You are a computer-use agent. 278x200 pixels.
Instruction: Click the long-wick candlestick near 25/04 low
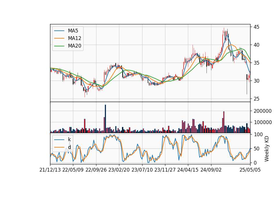click(247, 84)
